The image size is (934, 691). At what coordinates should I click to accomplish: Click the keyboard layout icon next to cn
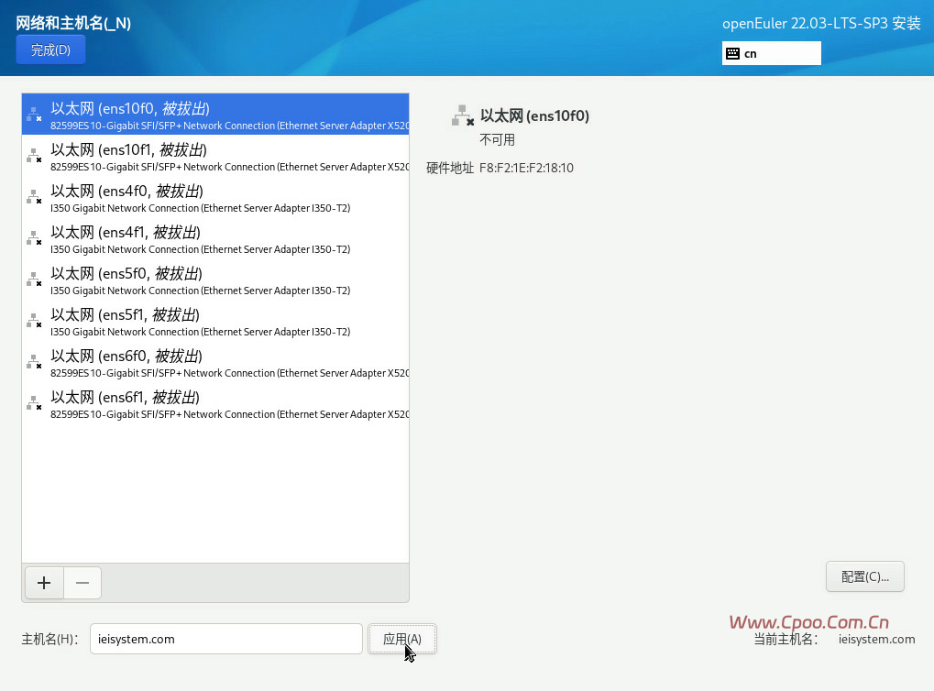pyautogui.click(x=732, y=53)
